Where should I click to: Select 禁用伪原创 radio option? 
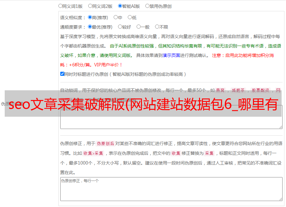[147, 6]
